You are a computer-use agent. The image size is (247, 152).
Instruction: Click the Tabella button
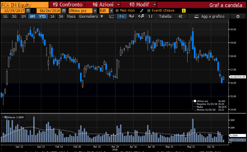[x=165, y=16]
